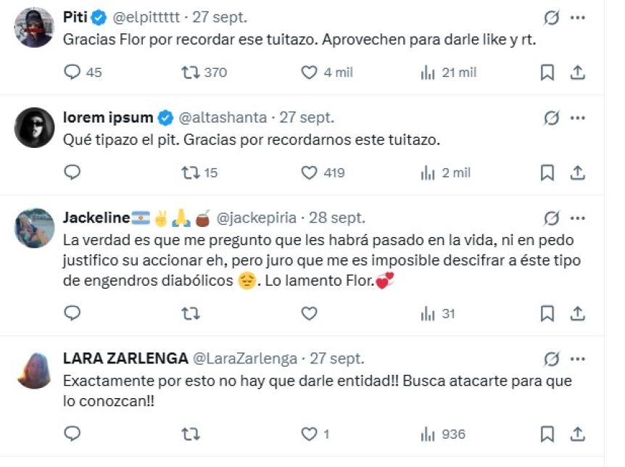Like Piti's tweet with 4 mil likes

pos(310,72)
